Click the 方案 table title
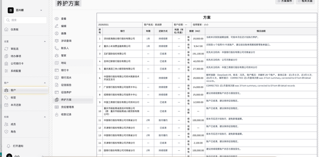319x157 pixels. [207, 17]
